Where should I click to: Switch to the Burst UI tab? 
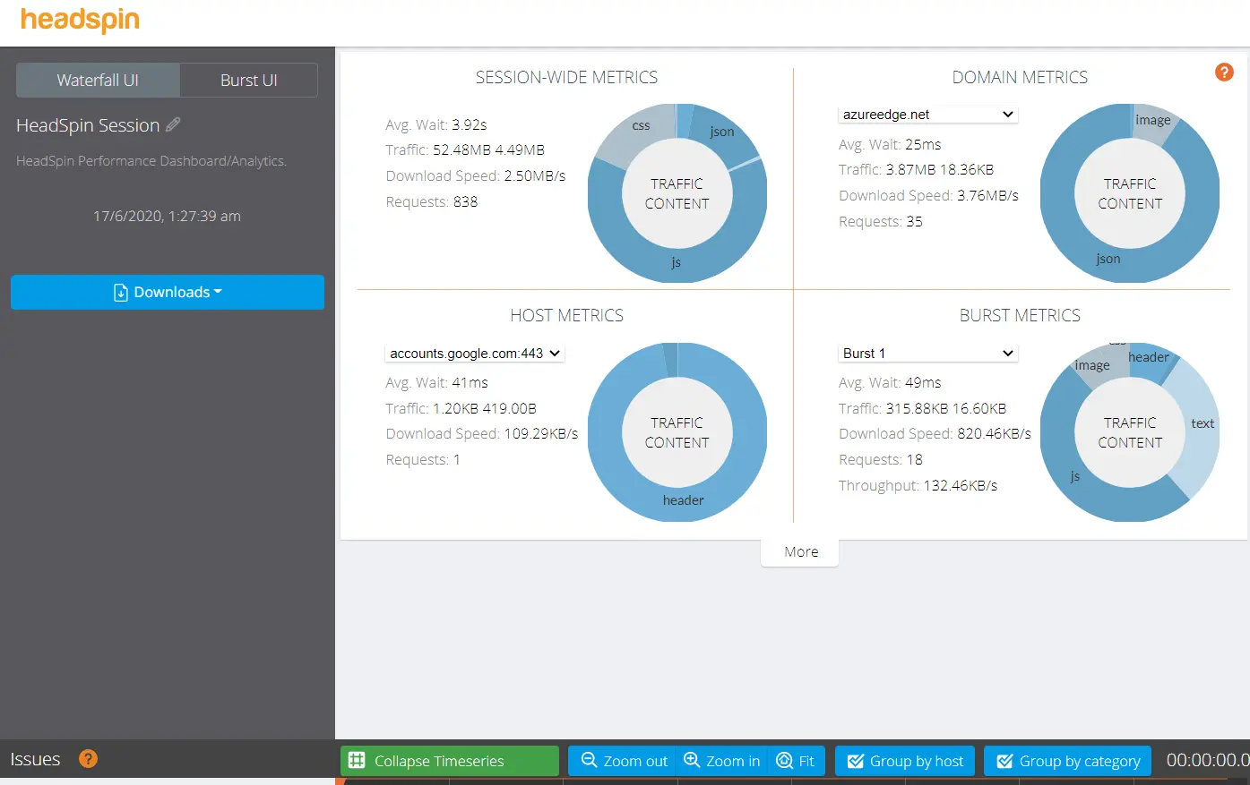[248, 80]
